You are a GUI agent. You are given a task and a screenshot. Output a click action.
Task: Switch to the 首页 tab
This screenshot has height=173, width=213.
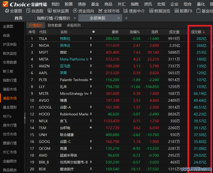click(18, 18)
